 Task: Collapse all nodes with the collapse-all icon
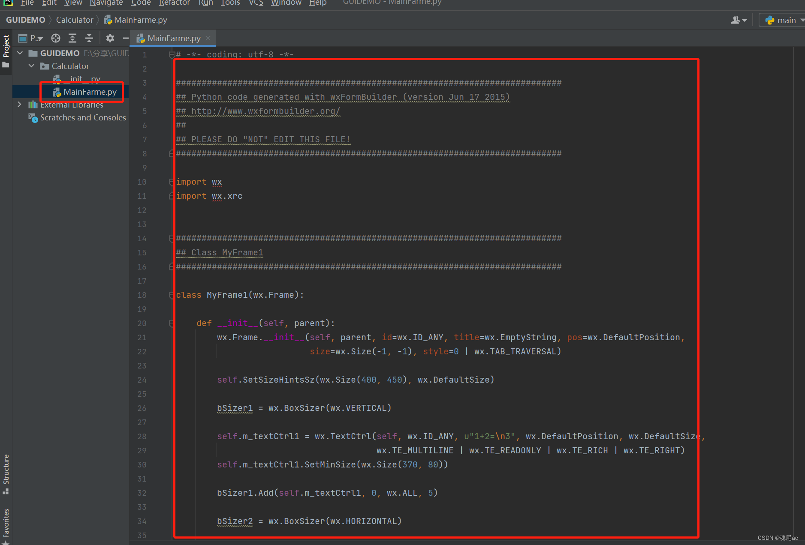[89, 38]
